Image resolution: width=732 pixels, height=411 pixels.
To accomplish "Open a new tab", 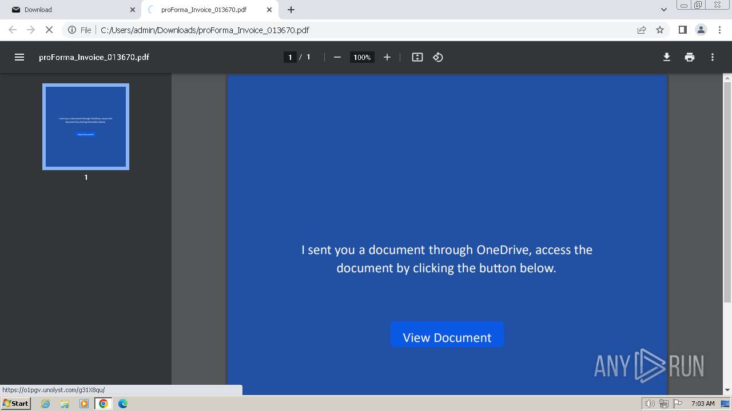I will coord(291,10).
